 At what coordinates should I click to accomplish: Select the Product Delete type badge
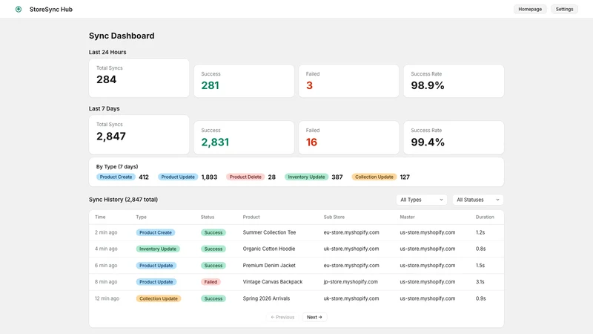click(x=245, y=177)
